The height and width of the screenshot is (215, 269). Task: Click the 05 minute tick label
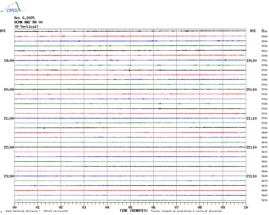[x=130, y=207]
